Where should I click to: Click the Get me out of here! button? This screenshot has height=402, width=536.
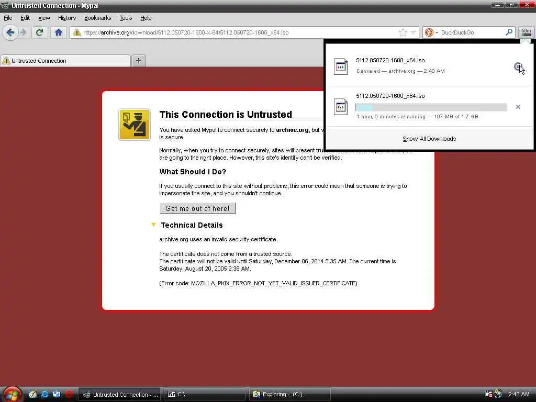197,208
